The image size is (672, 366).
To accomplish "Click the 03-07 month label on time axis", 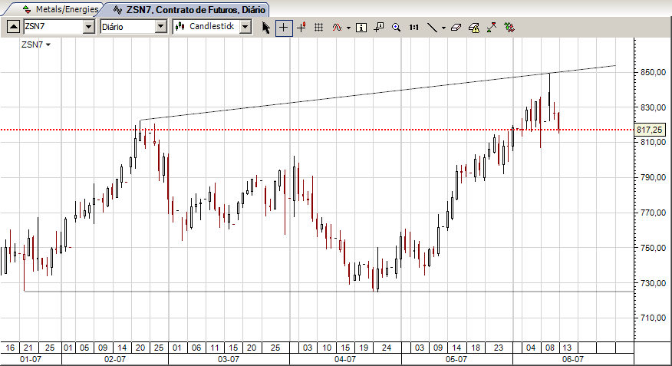I will click(x=229, y=359).
